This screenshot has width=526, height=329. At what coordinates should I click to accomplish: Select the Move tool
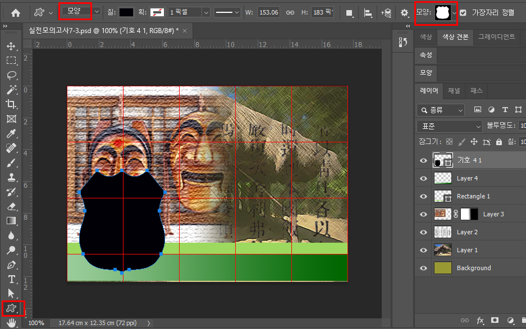(11, 46)
